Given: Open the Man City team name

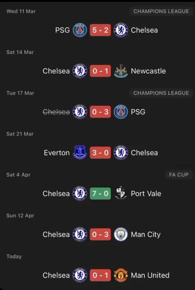Looking at the screenshot, I should [x=146, y=235].
